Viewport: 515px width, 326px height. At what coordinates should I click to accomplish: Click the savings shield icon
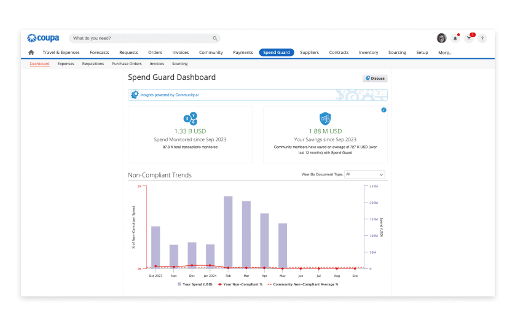(x=325, y=119)
